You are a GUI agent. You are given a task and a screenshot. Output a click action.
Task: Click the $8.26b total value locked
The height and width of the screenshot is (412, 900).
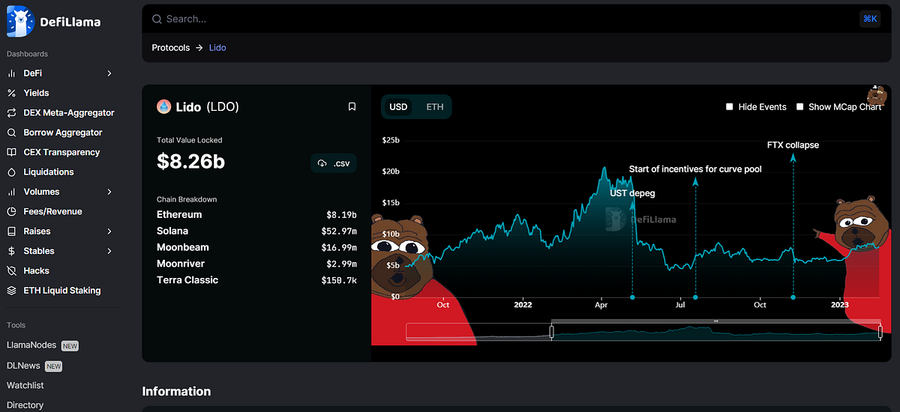click(190, 162)
